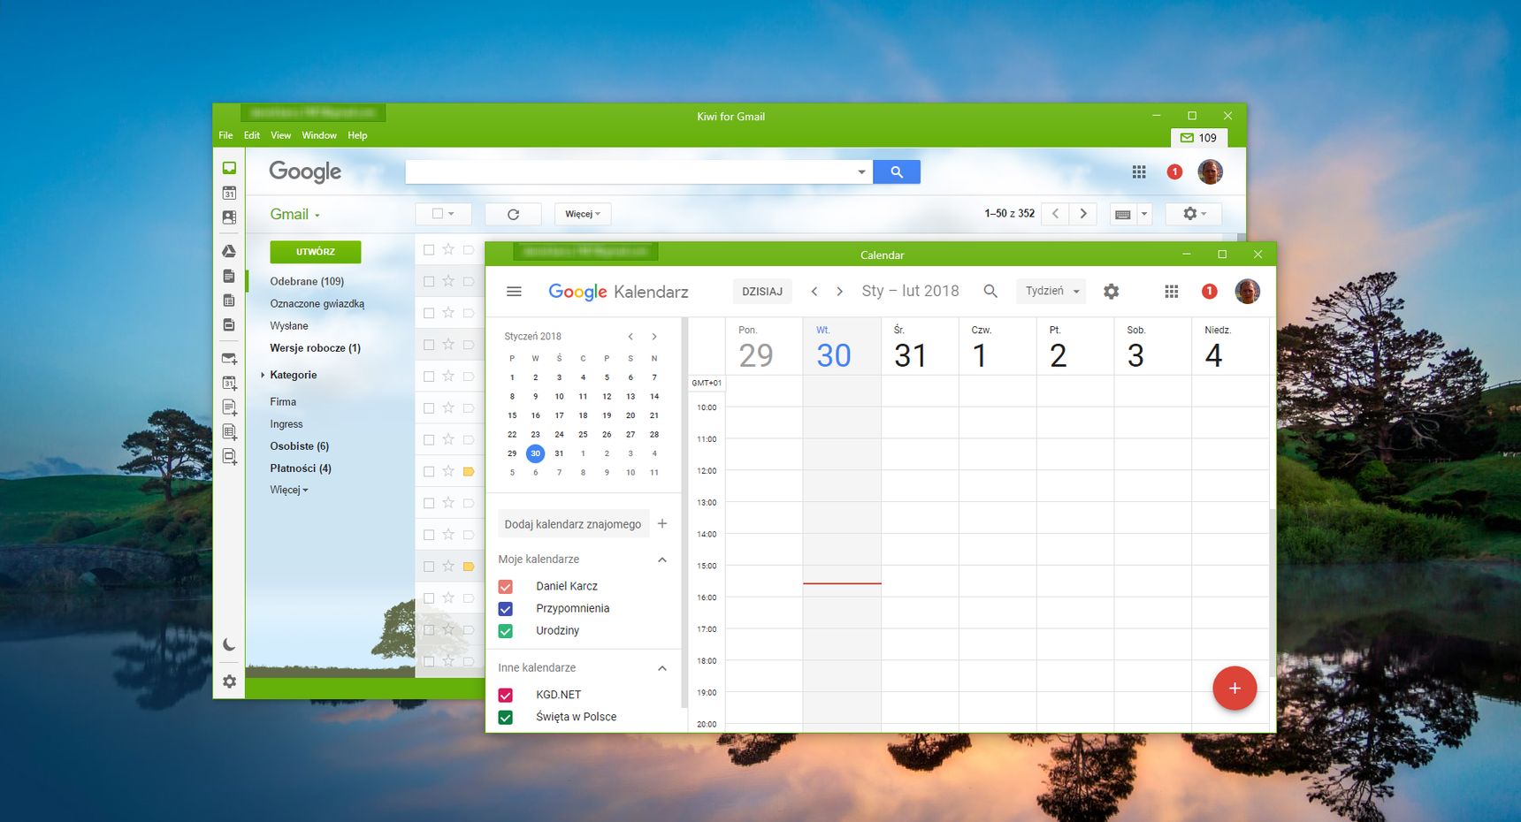Click the red create event plus button

point(1235,689)
